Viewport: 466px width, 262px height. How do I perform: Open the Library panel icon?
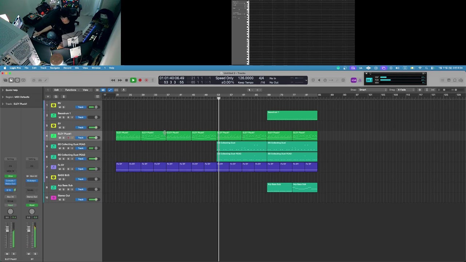5,80
